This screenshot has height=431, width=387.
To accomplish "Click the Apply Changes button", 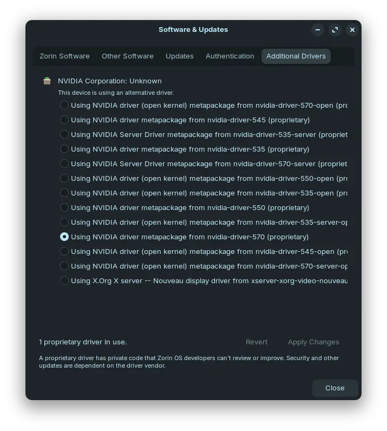I will 313,342.
